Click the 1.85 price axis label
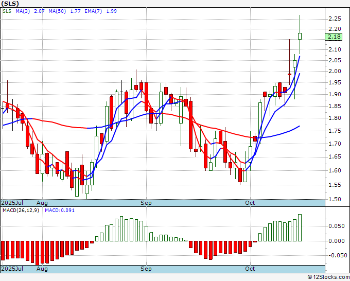Image resolution: width=350 pixels, height=281 pixels. point(335,106)
